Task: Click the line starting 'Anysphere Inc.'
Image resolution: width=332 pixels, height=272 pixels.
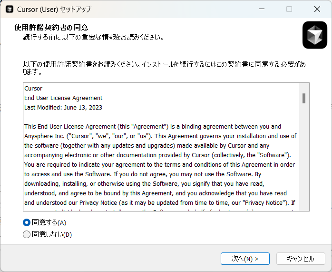Action: 160,136
